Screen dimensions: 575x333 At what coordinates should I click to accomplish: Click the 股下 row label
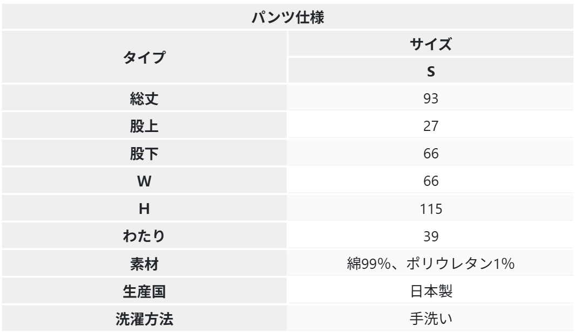tap(144, 154)
